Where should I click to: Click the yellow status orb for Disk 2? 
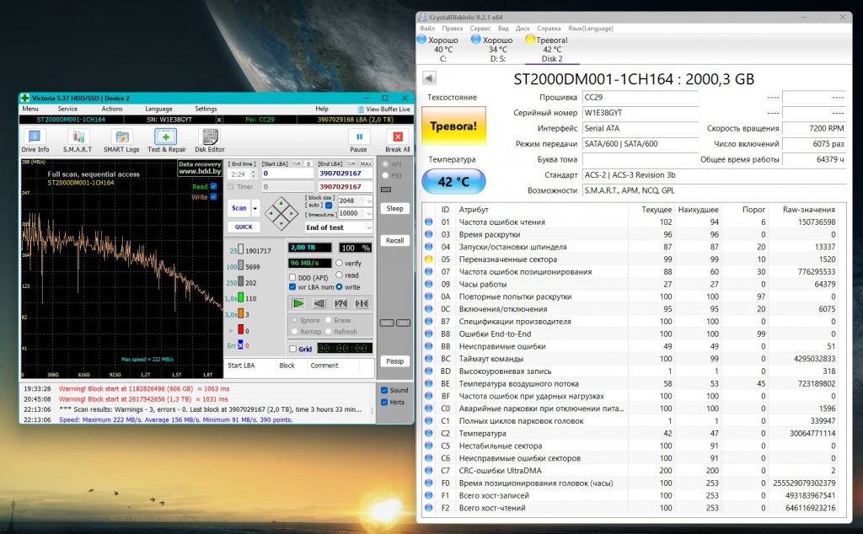click(530, 39)
